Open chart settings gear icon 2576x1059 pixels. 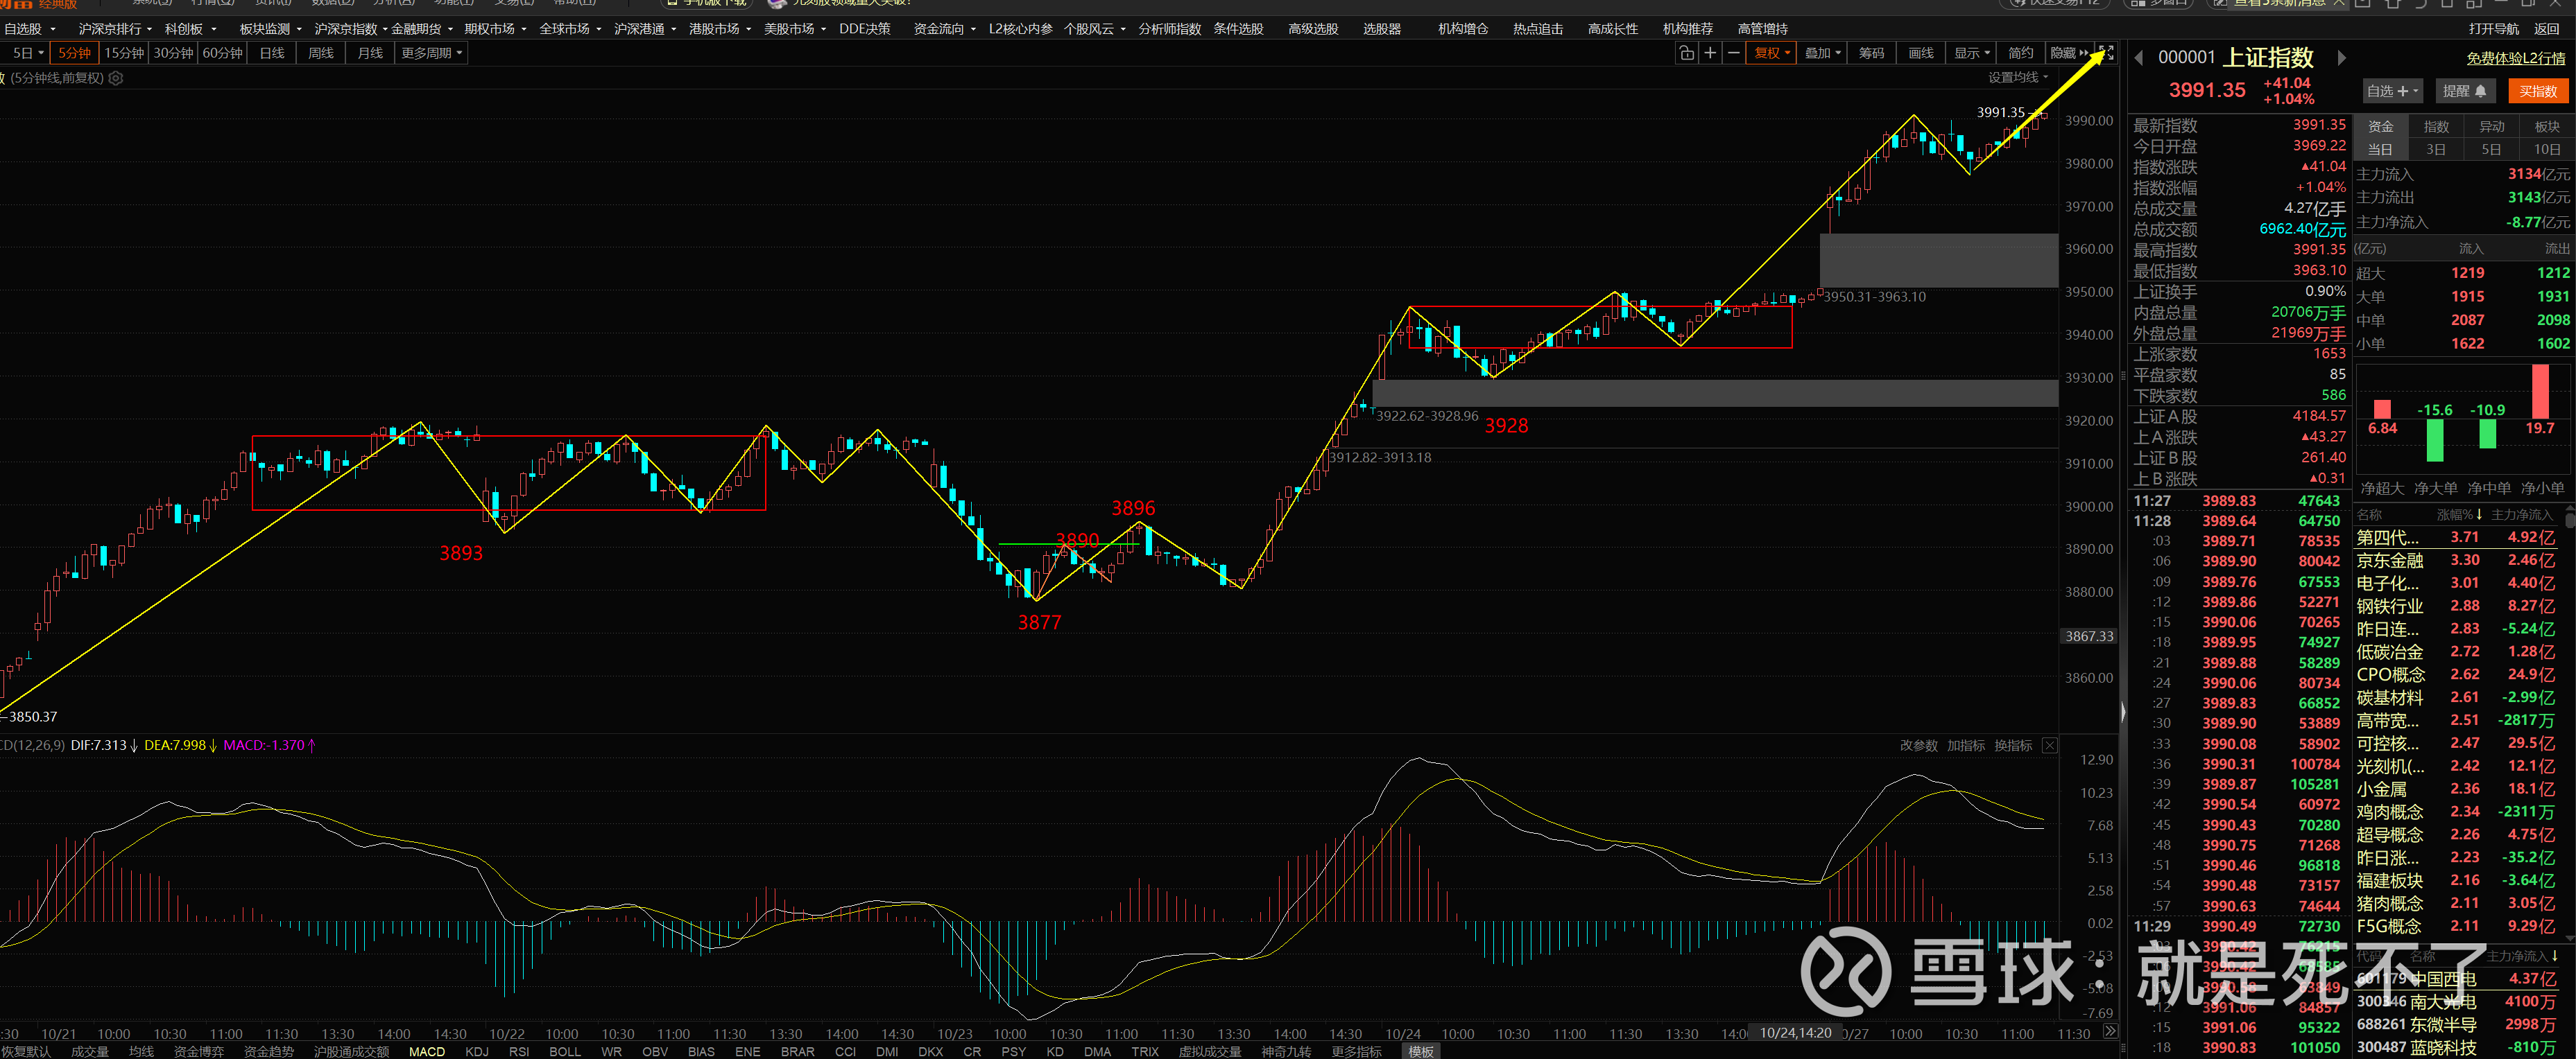116,78
